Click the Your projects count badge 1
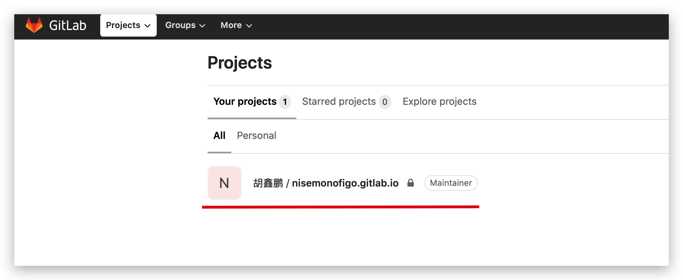This screenshot has height=280, width=683. point(285,102)
